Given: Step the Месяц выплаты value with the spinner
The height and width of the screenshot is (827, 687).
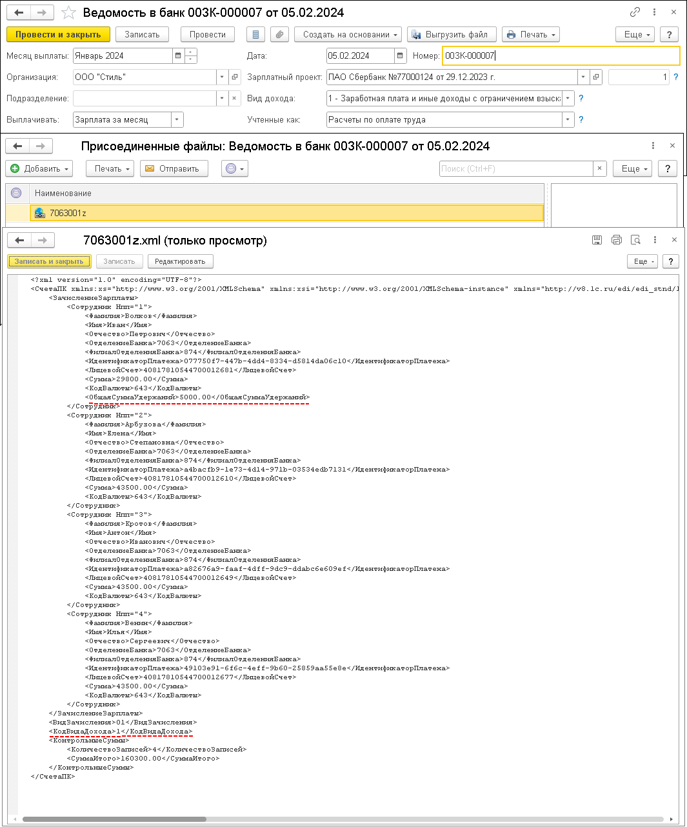Looking at the screenshot, I should 190,55.
